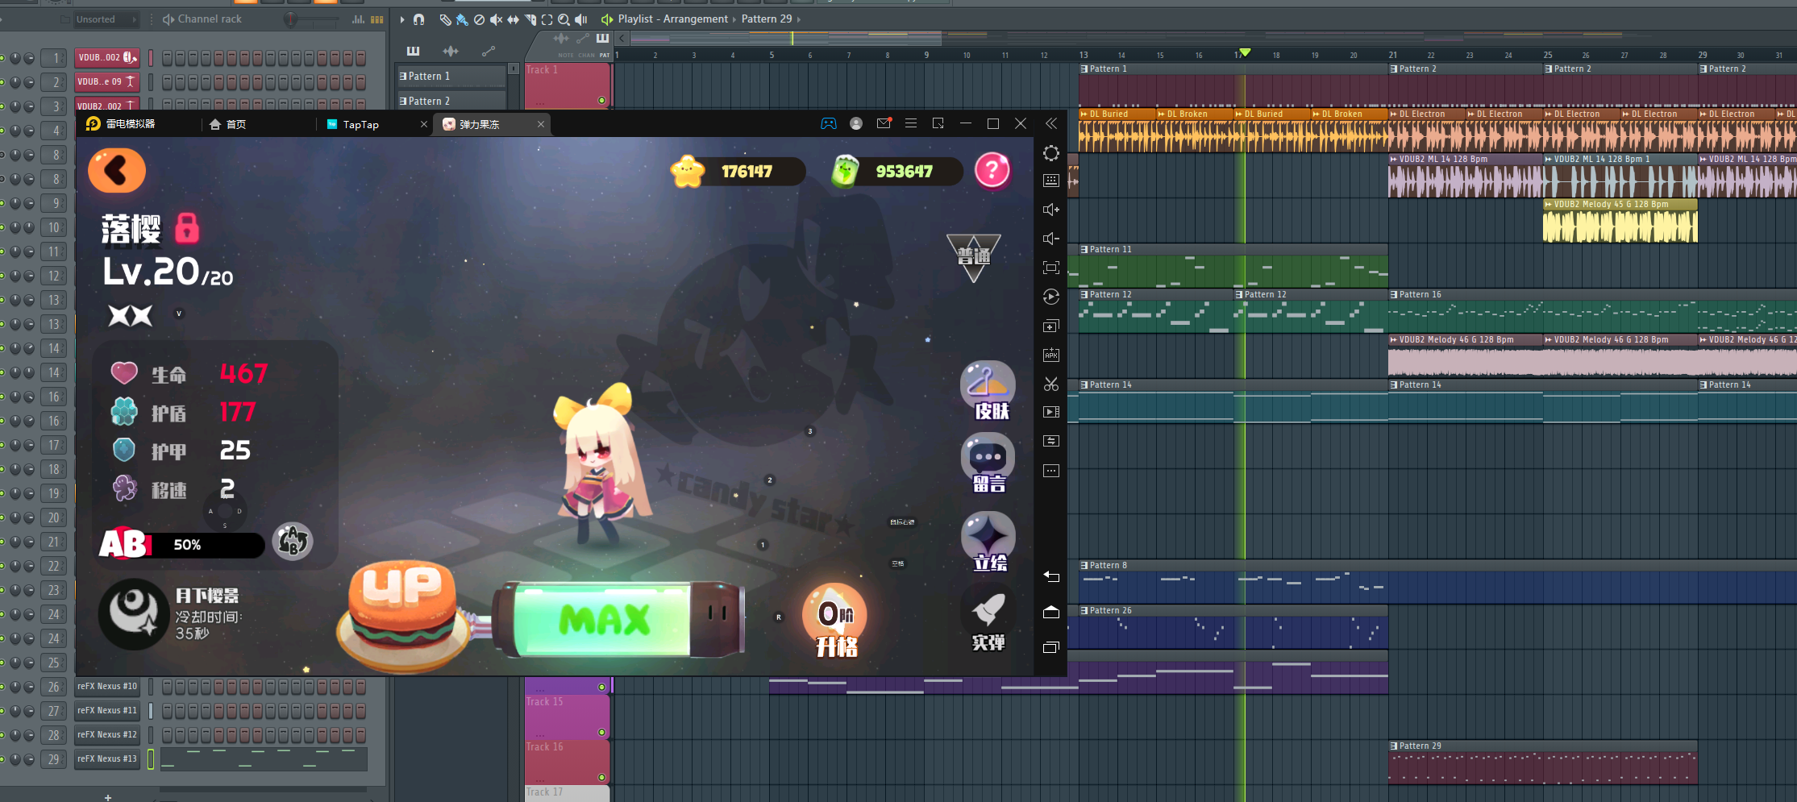This screenshot has width=1797, height=802.
Task: Switch to the TapTap tab in the emulator
Action: pyautogui.click(x=353, y=124)
